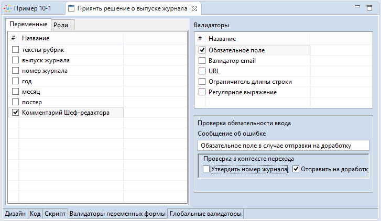Image resolution: width=381 pixels, height=221 pixels.
Task: Check Утвердить номер журнала transition
Action: [x=206, y=169]
